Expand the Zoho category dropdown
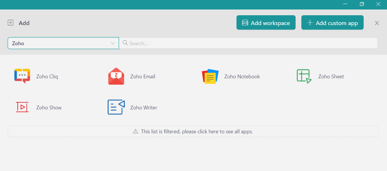 63,43
